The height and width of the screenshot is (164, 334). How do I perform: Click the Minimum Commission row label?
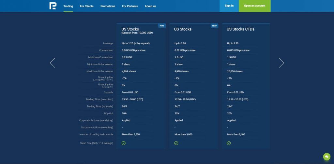click(100, 57)
